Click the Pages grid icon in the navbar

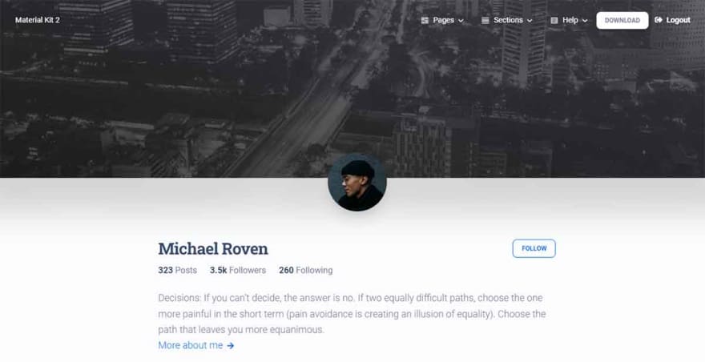point(425,20)
